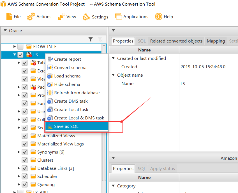Uncheck the LS schema checkbox
The height and width of the screenshot is (193, 238).
[x=20, y=55]
